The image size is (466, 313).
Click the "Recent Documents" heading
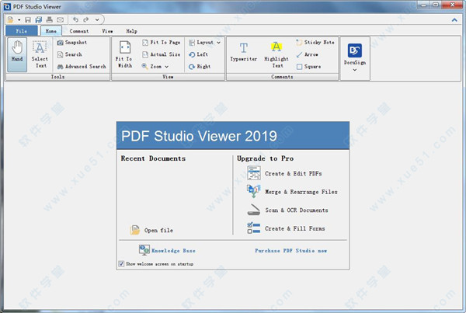click(153, 158)
